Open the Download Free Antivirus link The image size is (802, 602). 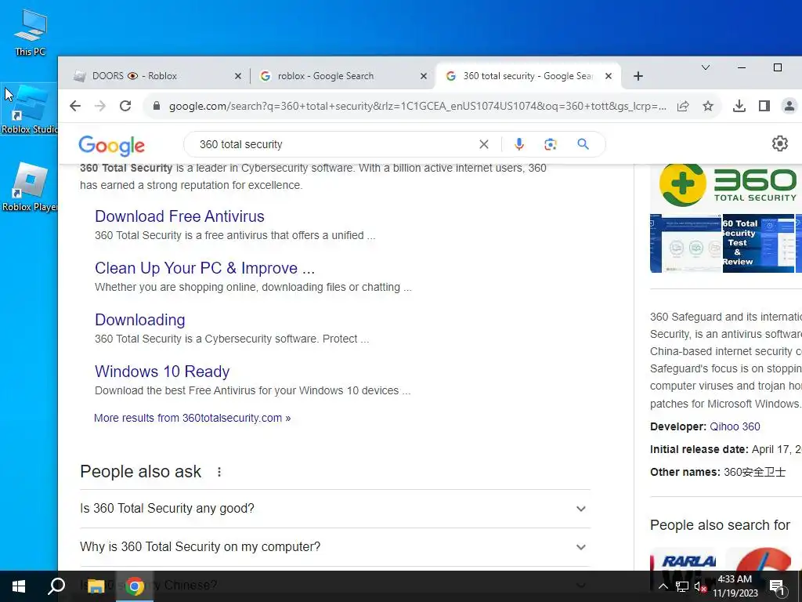pos(179,216)
